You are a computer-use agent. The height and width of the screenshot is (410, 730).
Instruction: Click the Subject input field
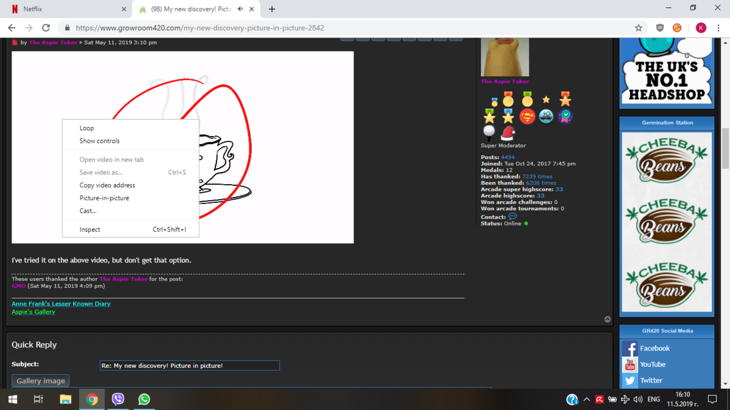(189, 366)
